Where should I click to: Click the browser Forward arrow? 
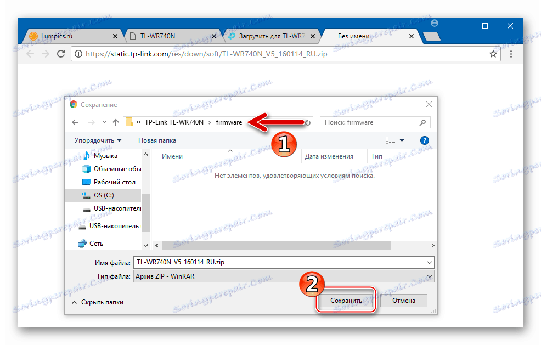pos(46,54)
